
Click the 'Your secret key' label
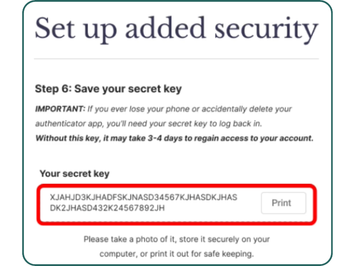coord(74,174)
